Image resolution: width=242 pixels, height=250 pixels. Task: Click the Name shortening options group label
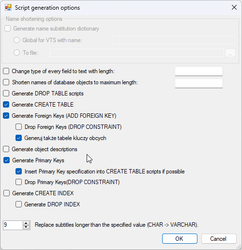click(x=34, y=19)
